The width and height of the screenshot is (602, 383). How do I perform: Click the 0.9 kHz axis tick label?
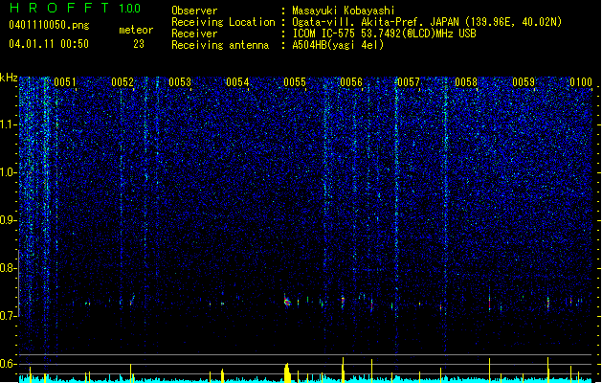(x=9, y=220)
